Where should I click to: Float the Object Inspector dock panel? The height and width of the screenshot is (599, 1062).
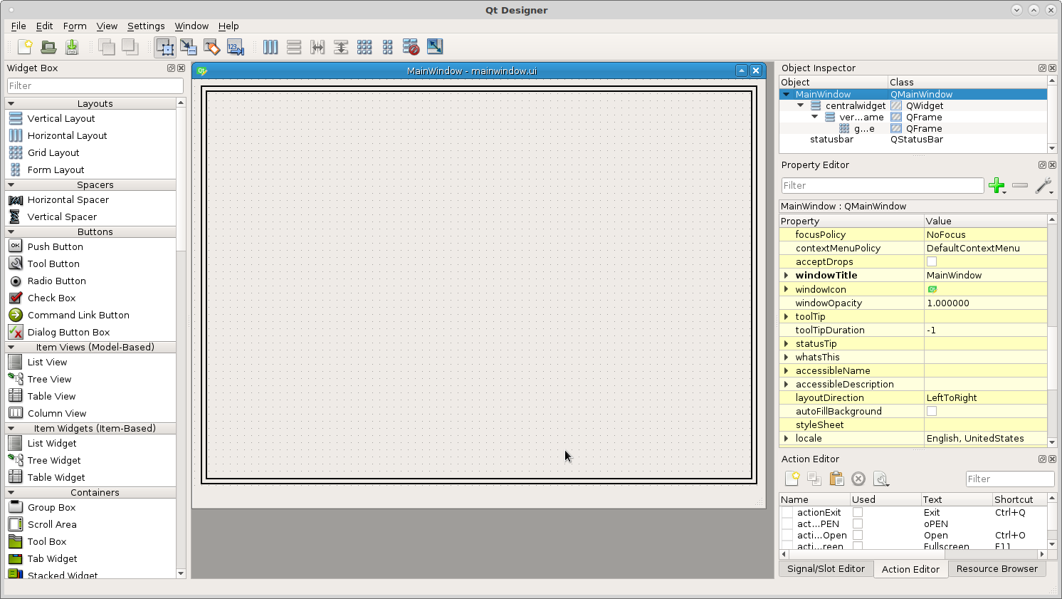click(x=1042, y=68)
